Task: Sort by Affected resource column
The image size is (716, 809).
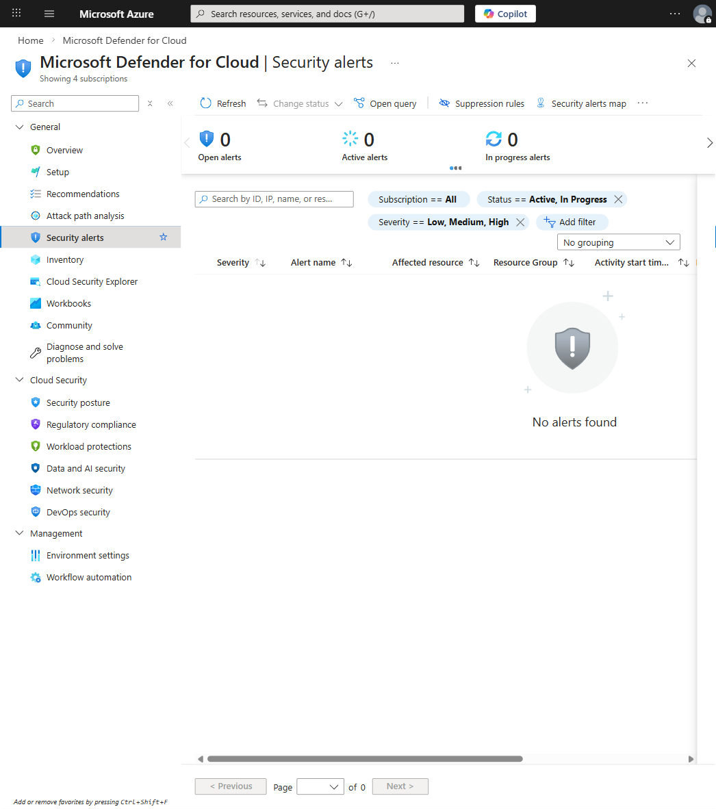Action: (x=436, y=263)
